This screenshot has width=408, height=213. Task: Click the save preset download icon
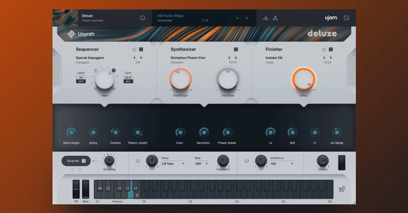pos(266,18)
